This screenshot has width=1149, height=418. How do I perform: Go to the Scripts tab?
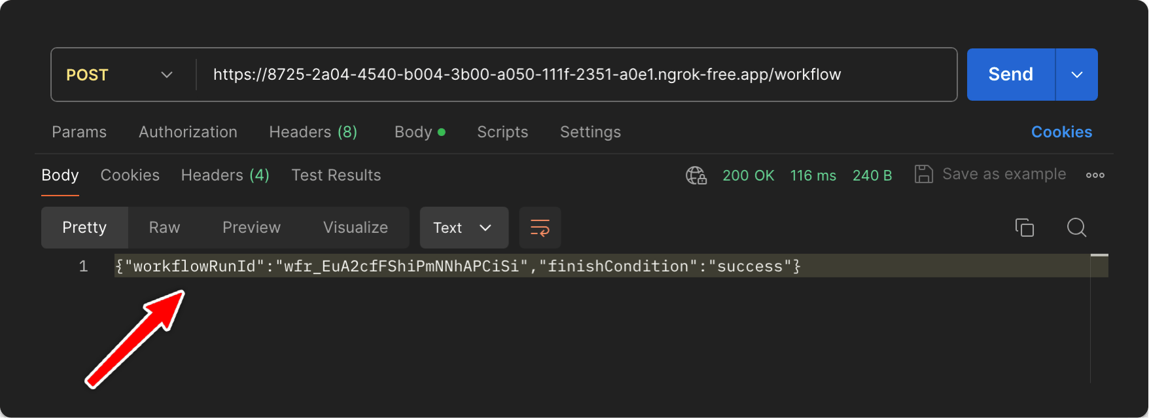pos(503,132)
